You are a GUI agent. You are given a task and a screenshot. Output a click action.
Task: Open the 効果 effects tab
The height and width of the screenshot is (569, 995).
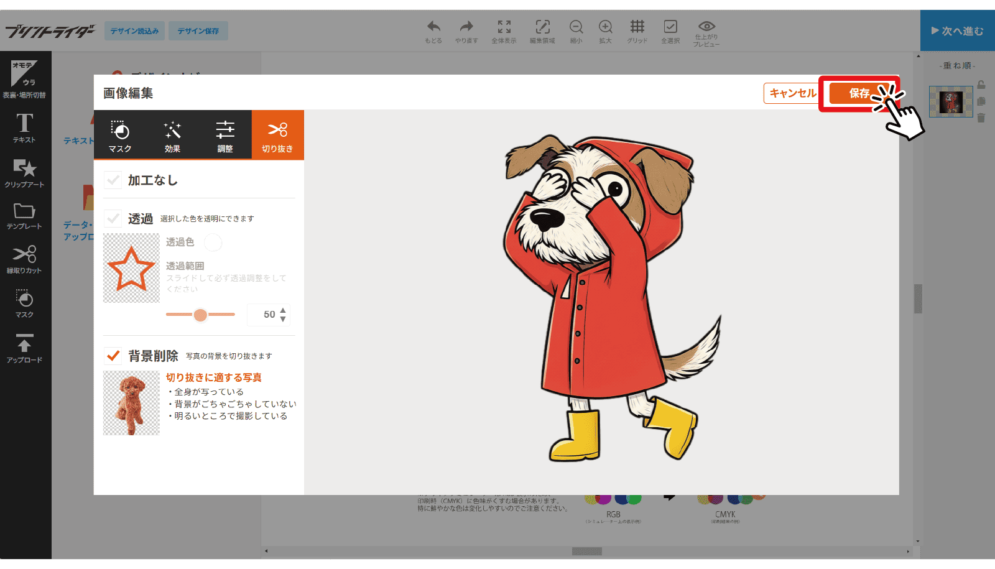[x=172, y=135]
